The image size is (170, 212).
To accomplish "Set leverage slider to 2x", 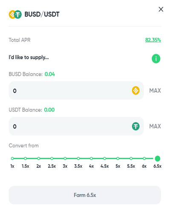I will (39, 158).
